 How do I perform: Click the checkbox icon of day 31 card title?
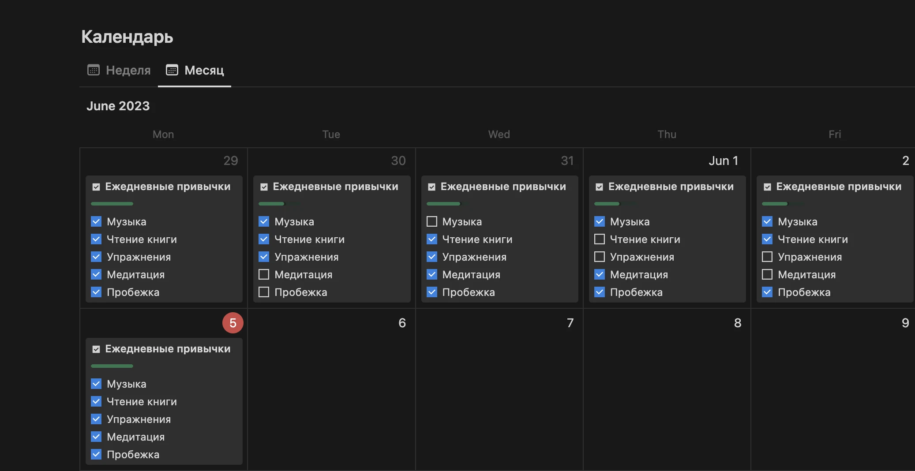tap(432, 187)
